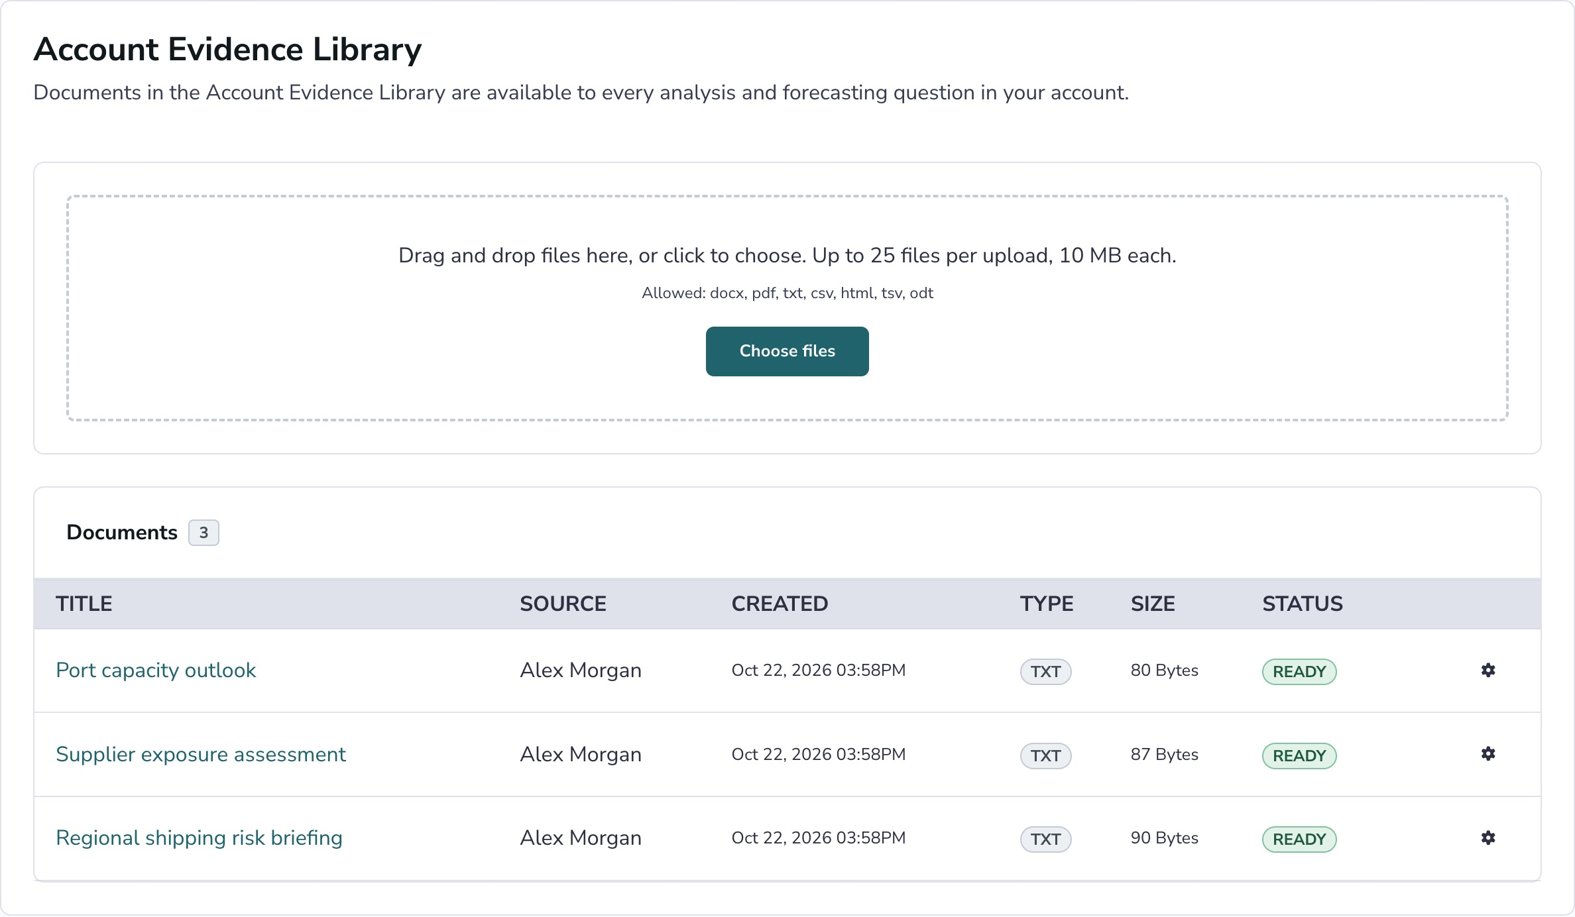
Task: Click the Documents section heading
Action: click(x=122, y=533)
